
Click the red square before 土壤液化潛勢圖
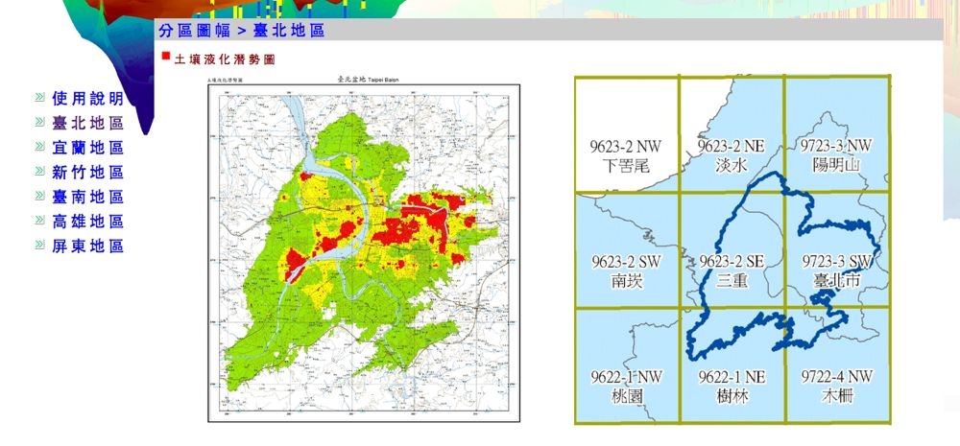tap(166, 58)
